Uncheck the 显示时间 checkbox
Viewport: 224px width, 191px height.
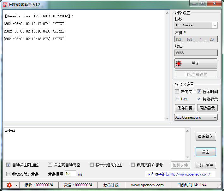199,92
